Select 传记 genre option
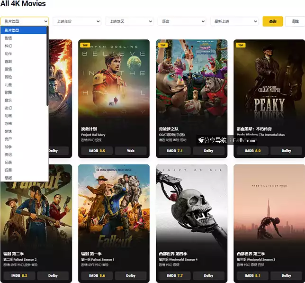 tap(24, 155)
